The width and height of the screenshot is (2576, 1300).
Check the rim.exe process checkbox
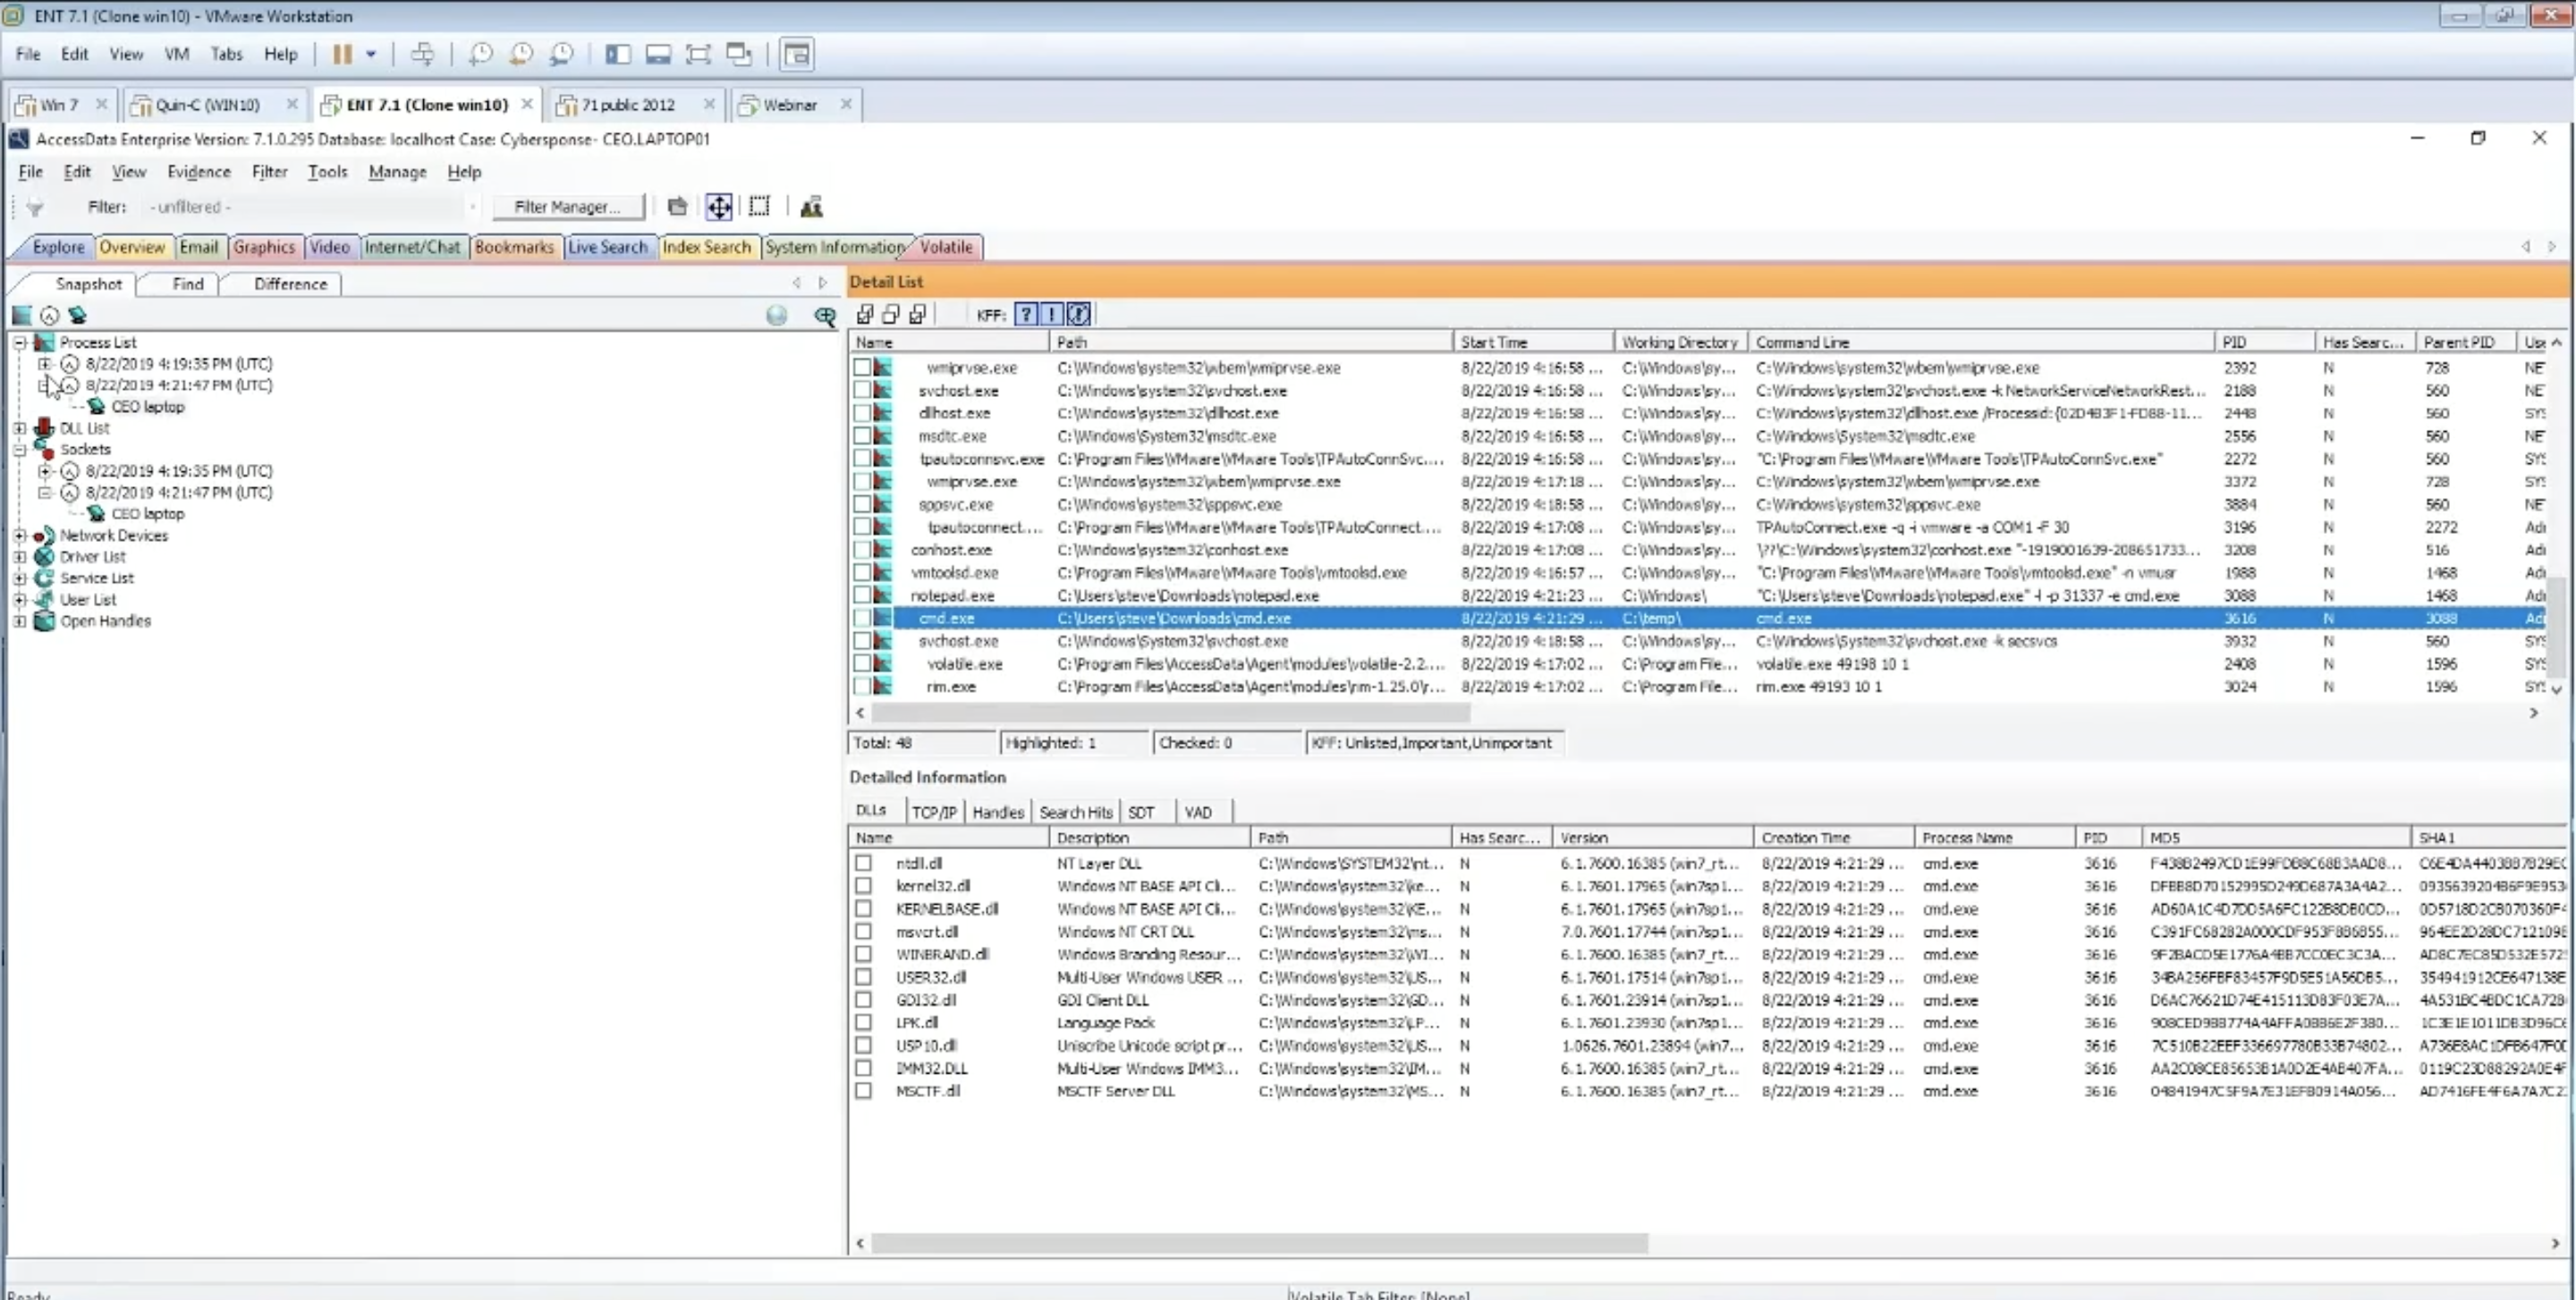862,687
